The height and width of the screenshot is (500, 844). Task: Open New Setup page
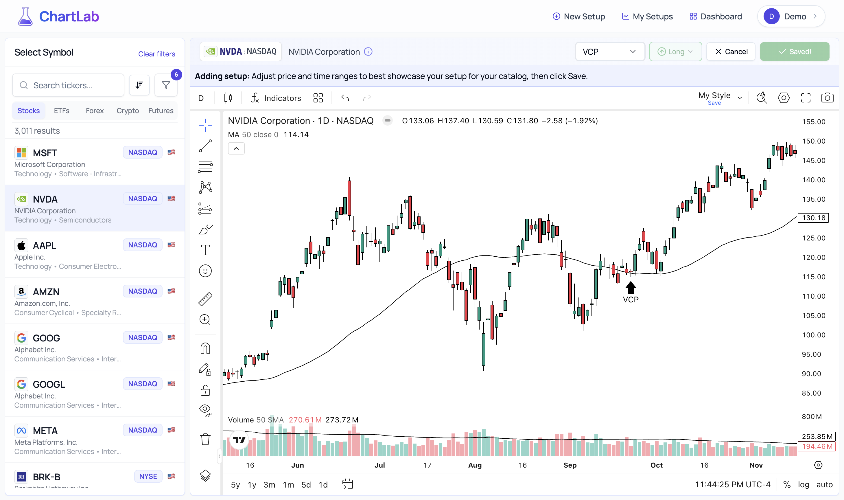pos(578,16)
